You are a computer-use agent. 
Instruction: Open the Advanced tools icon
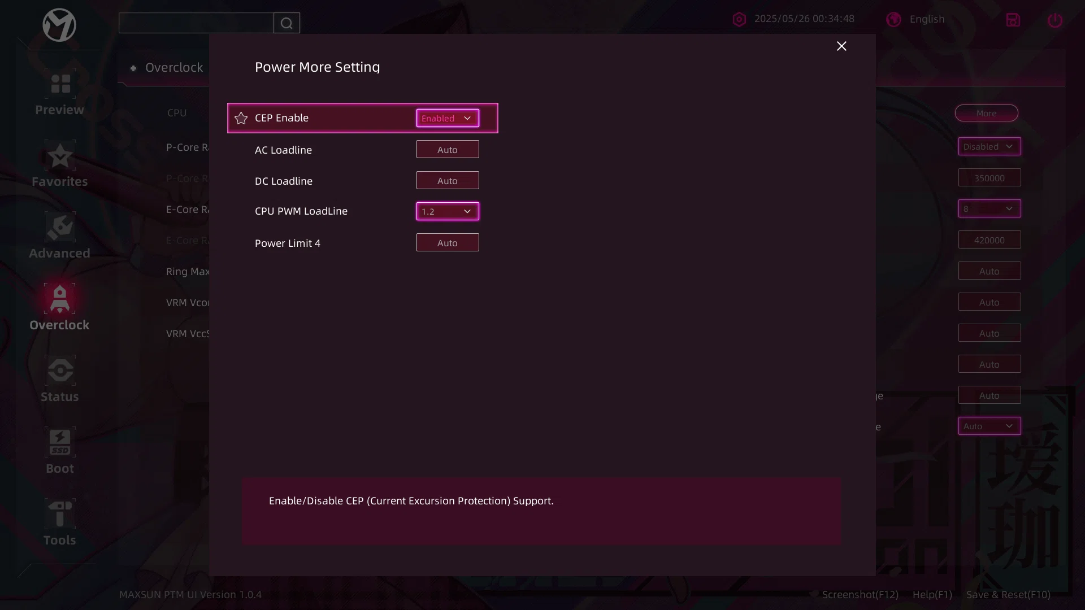(x=60, y=227)
